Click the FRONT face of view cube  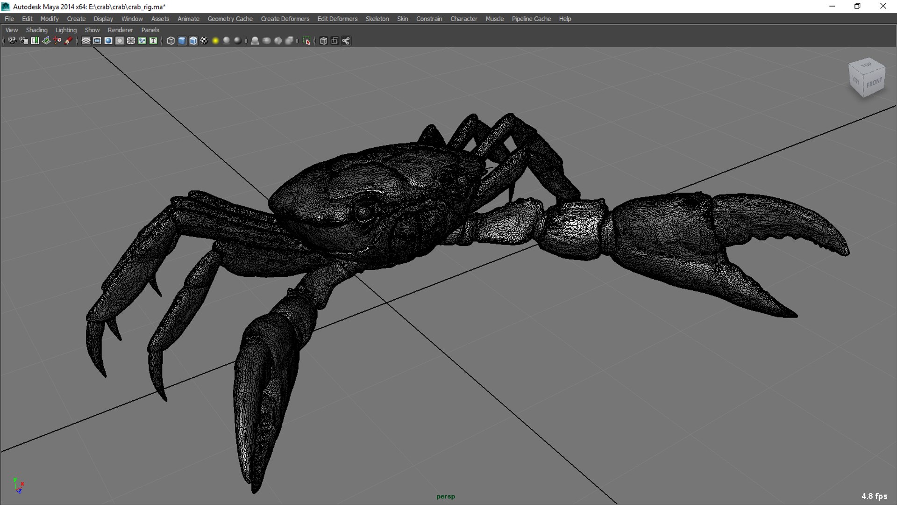[874, 83]
